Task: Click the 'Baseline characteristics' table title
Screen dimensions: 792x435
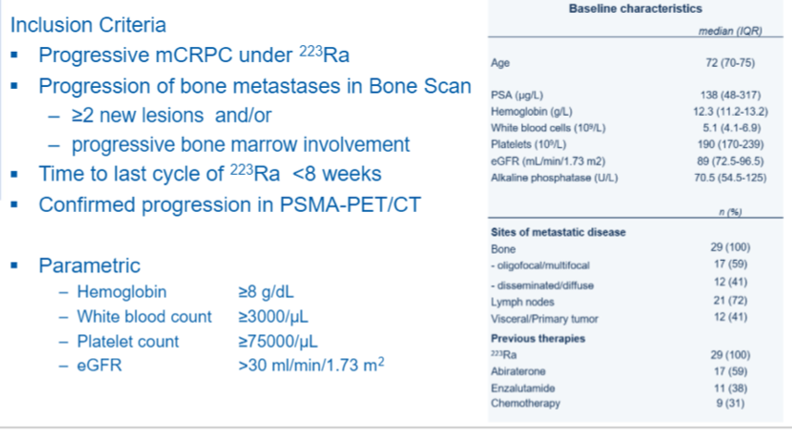Action: pos(636,8)
